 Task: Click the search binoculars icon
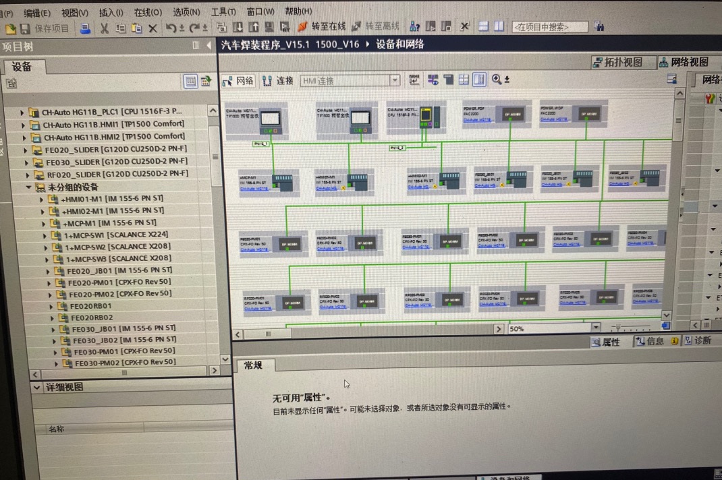point(599,27)
